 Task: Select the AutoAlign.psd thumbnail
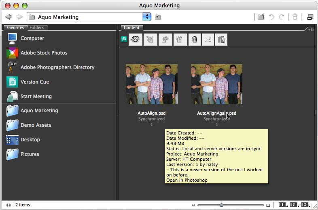click(x=152, y=84)
